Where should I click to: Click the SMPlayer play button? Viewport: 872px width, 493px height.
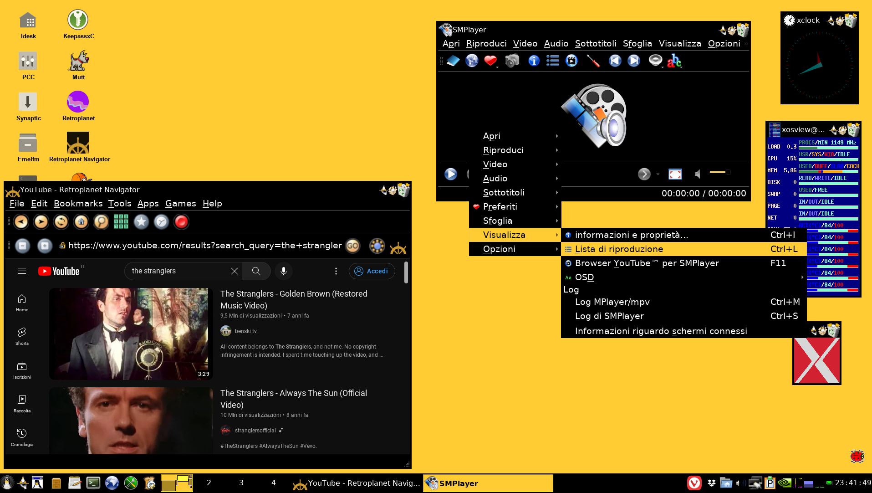tap(451, 174)
